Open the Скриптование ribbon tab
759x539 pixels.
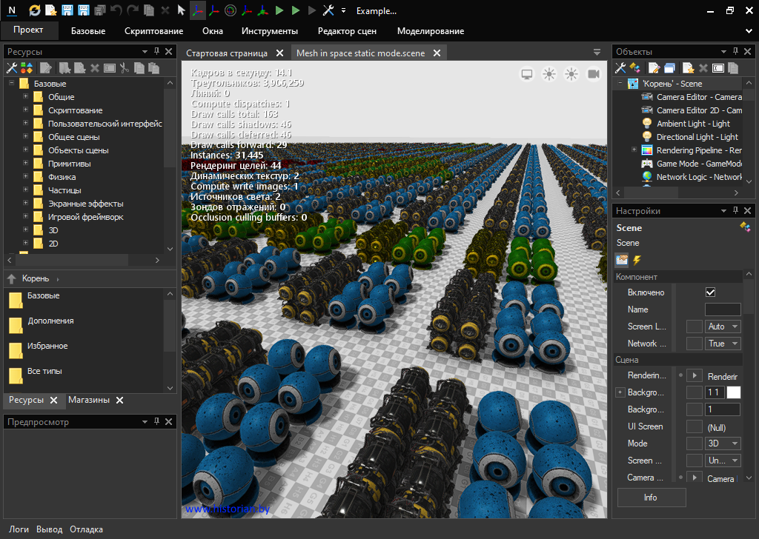[153, 31]
